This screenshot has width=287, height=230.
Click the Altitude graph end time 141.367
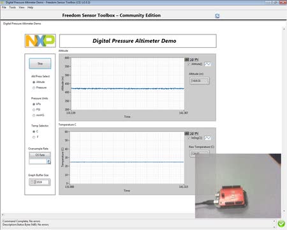coord(184,113)
